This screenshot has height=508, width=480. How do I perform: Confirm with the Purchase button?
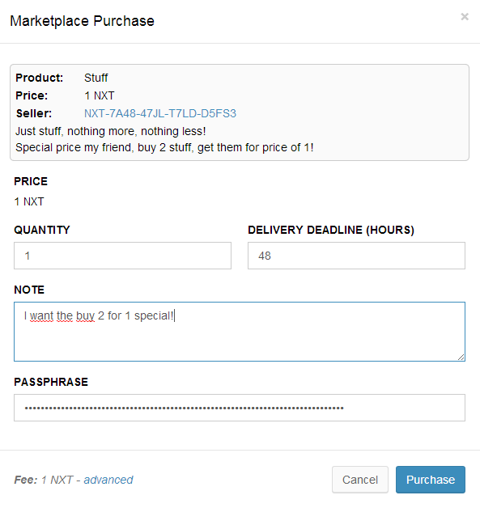pyautogui.click(x=431, y=480)
